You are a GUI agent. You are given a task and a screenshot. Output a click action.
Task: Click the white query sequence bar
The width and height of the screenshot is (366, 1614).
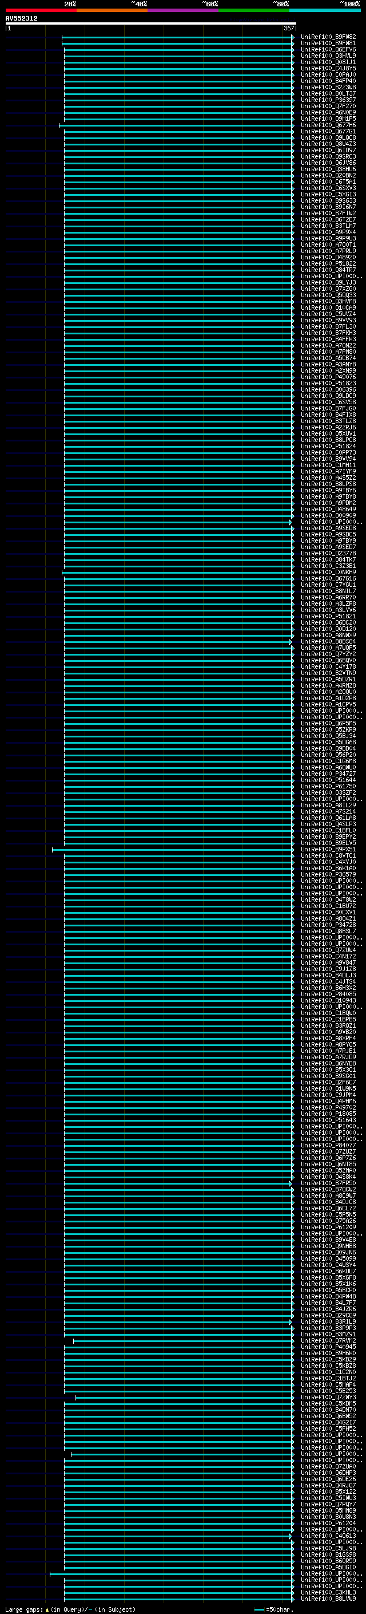click(151, 23)
